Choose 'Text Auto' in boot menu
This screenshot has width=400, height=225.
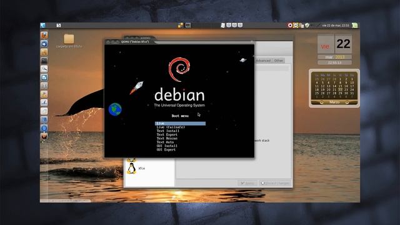pyautogui.click(x=165, y=142)
